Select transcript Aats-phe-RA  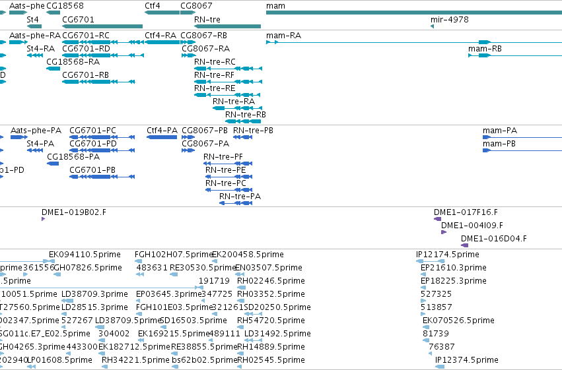tap(18, 42)
